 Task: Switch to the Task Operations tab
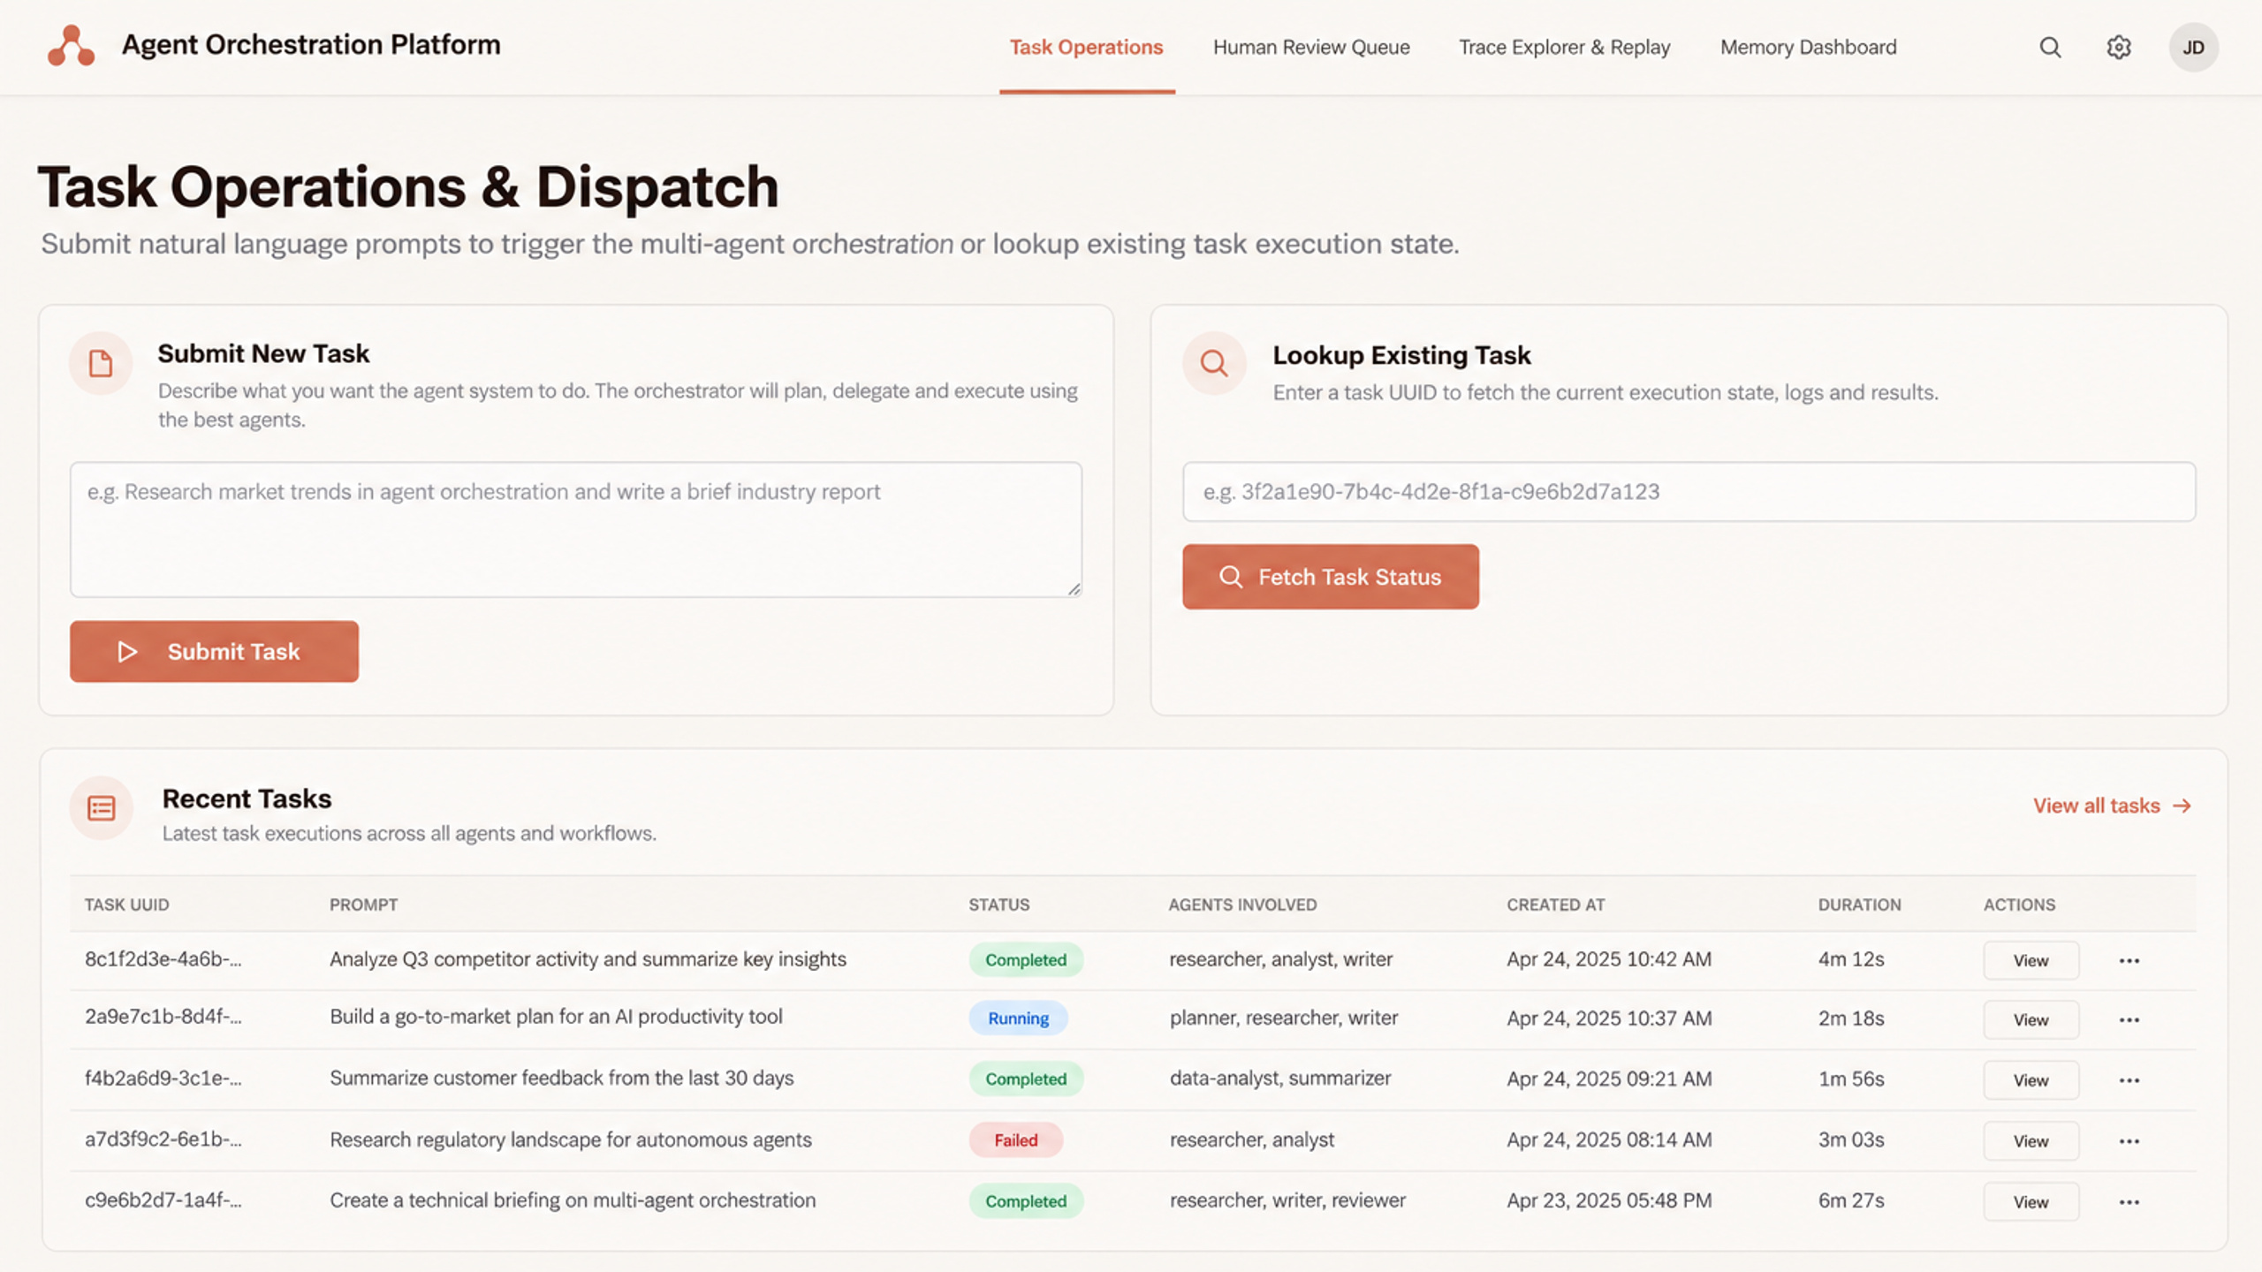point(1087,48)
